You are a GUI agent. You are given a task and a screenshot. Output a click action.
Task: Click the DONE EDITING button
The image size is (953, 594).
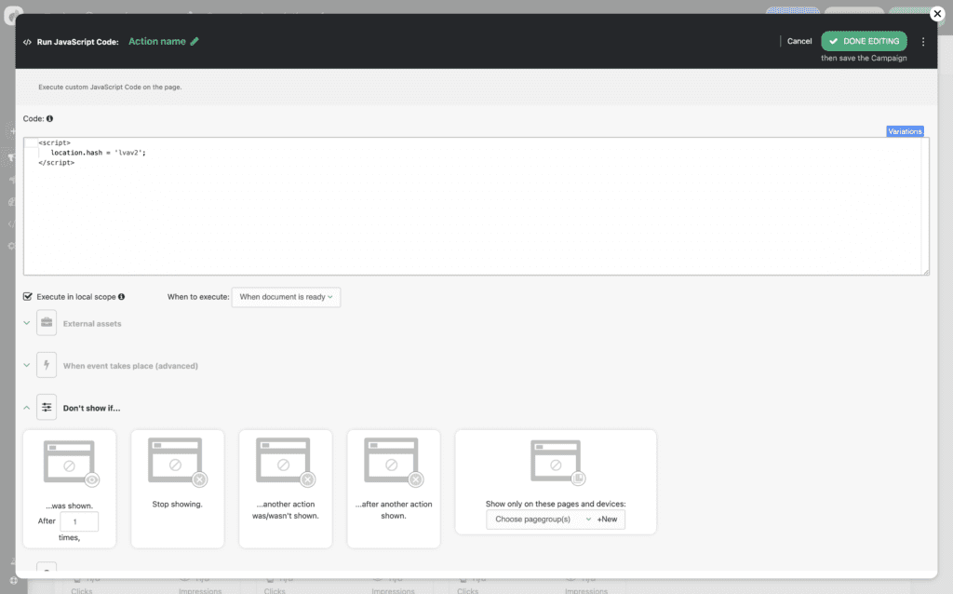click(864, 41)
